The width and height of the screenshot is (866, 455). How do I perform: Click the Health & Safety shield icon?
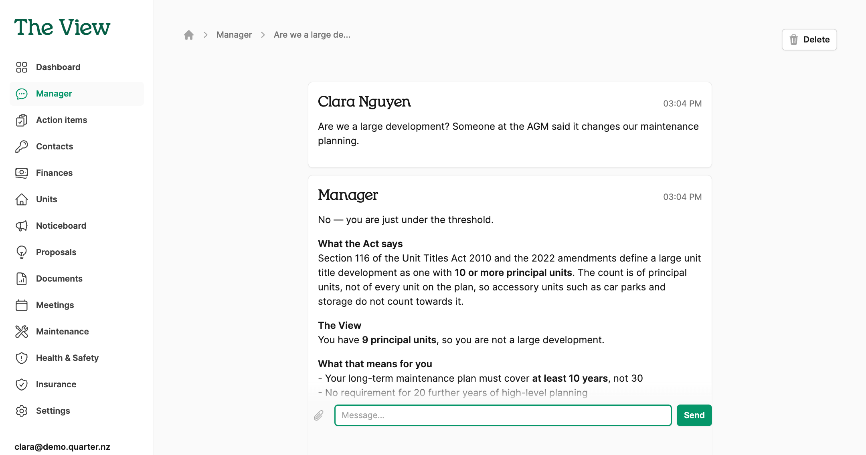tap(22, 358)
